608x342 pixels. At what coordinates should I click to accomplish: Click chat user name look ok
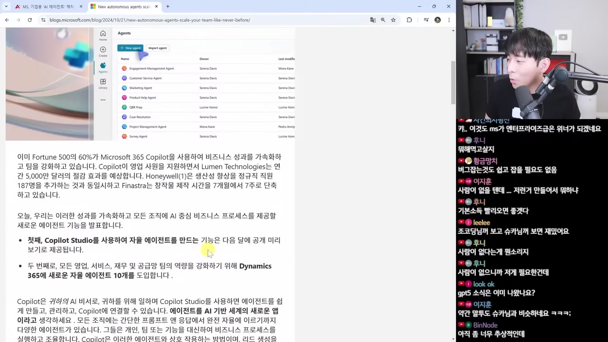(484, 284)
